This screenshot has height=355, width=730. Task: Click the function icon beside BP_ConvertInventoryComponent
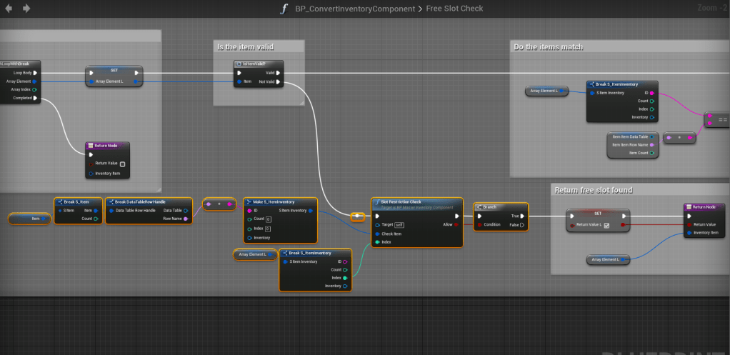(x=285, y=9)
